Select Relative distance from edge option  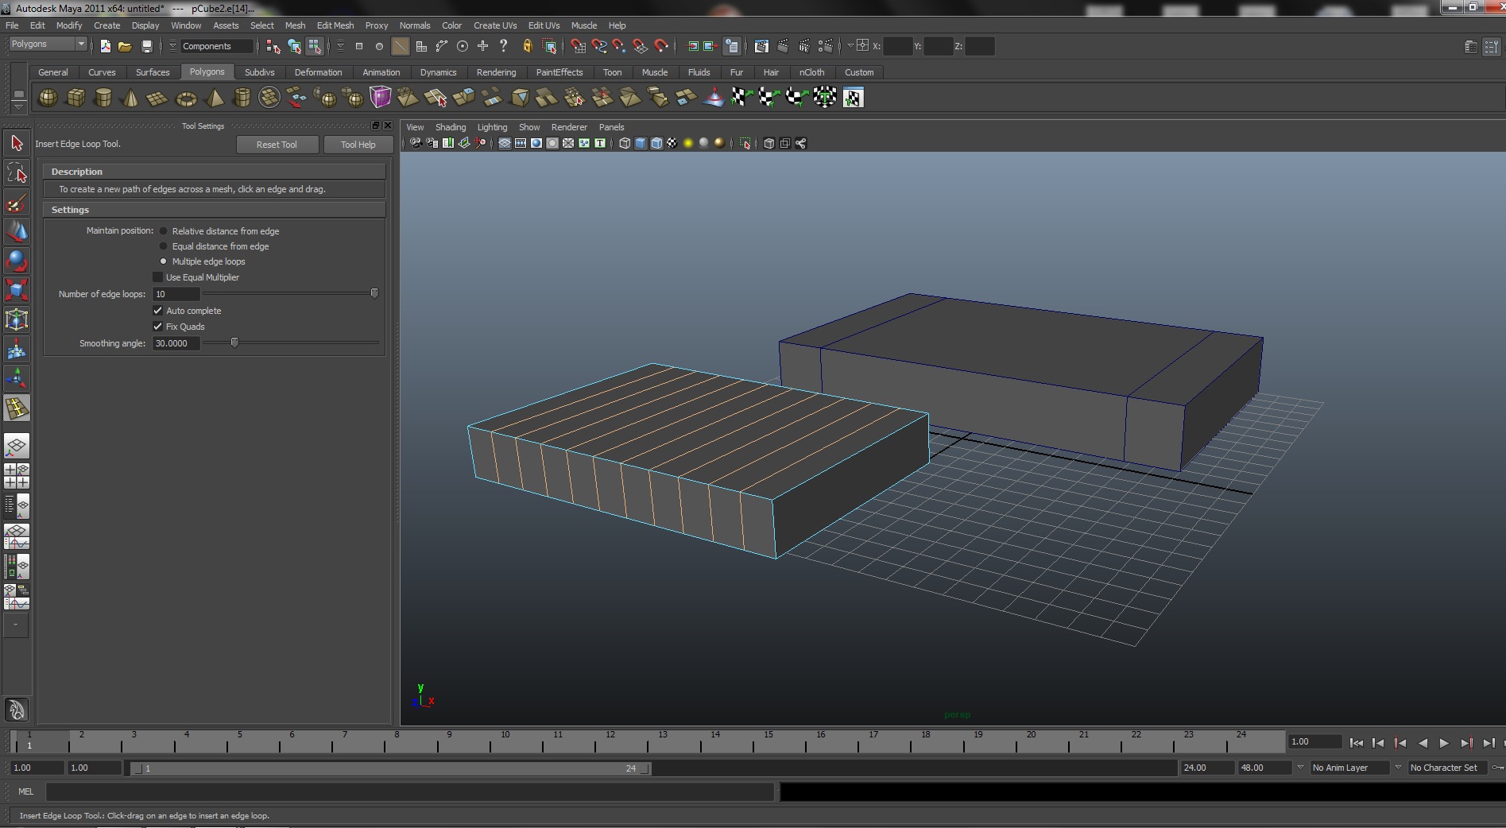point(164,231)
